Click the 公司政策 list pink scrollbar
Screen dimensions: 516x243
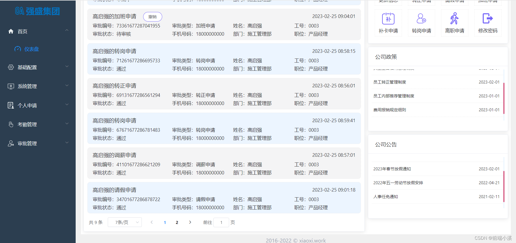[504, 98]
